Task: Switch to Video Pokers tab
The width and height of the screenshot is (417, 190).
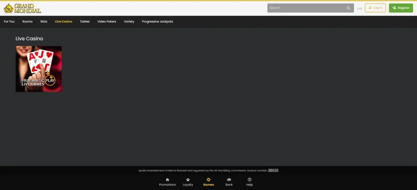Action: (107, 22)
